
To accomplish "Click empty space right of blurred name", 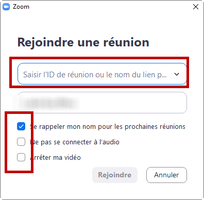I will pos(132,103).
